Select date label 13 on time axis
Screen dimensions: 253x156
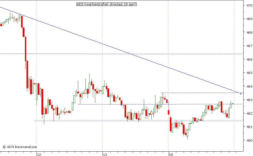tap(105, 154)
